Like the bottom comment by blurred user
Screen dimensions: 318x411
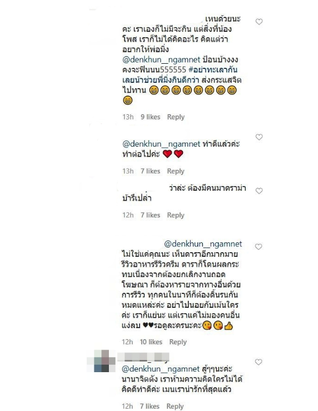(x=258, y=362)
